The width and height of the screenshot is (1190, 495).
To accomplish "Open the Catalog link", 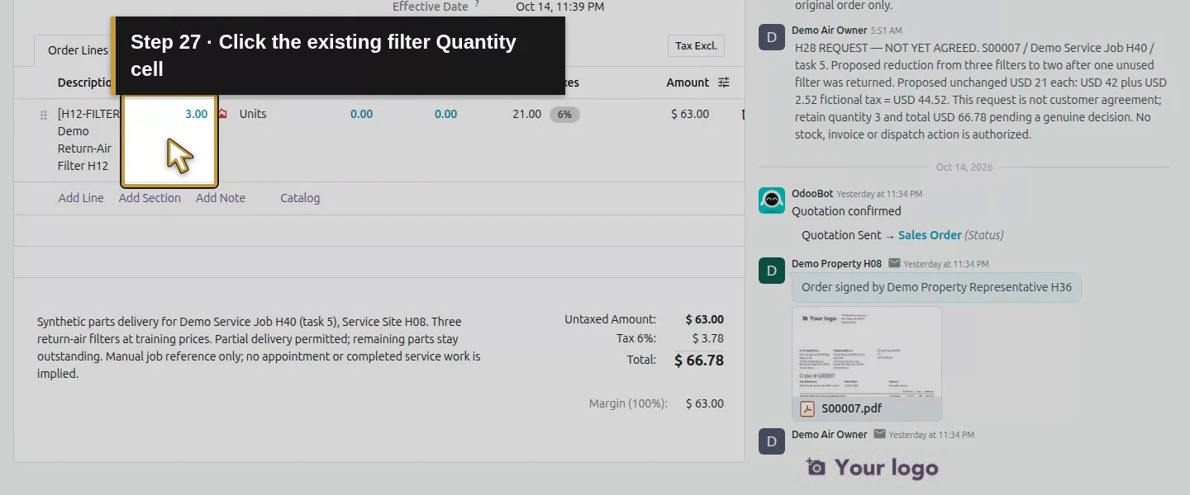I will click(x=300, y=198).
